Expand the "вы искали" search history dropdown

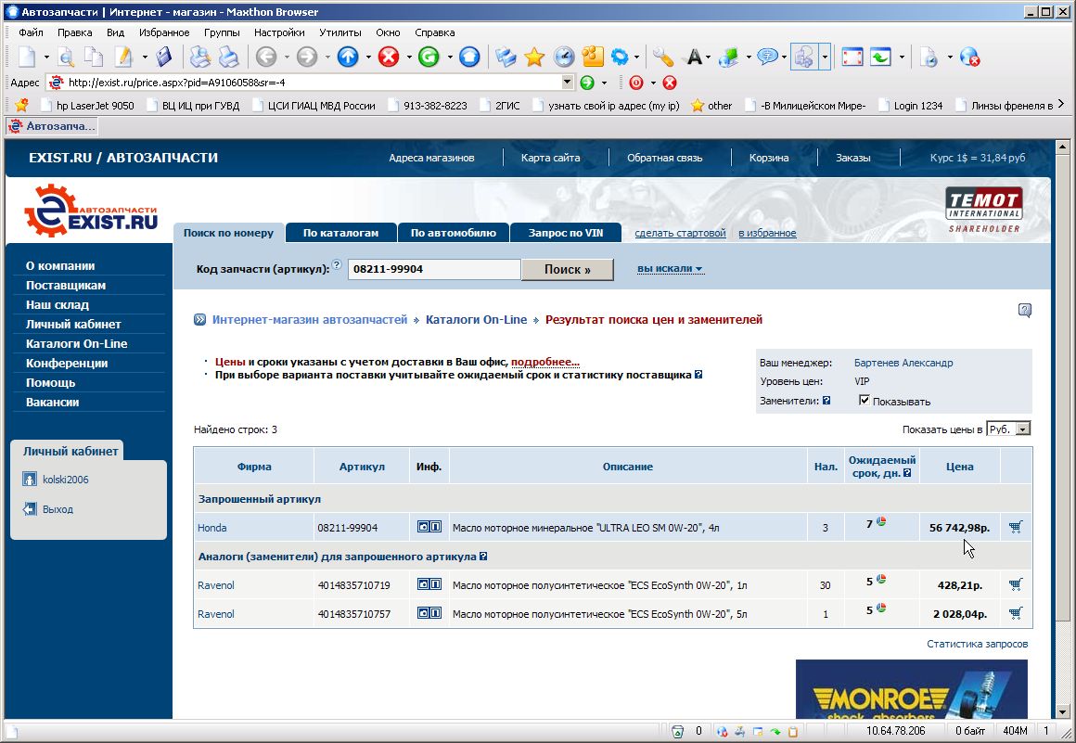click(x=670, y=269)
